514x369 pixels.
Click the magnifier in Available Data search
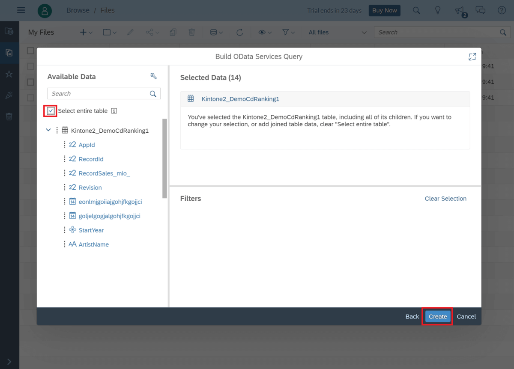click(x=153, y=94)
